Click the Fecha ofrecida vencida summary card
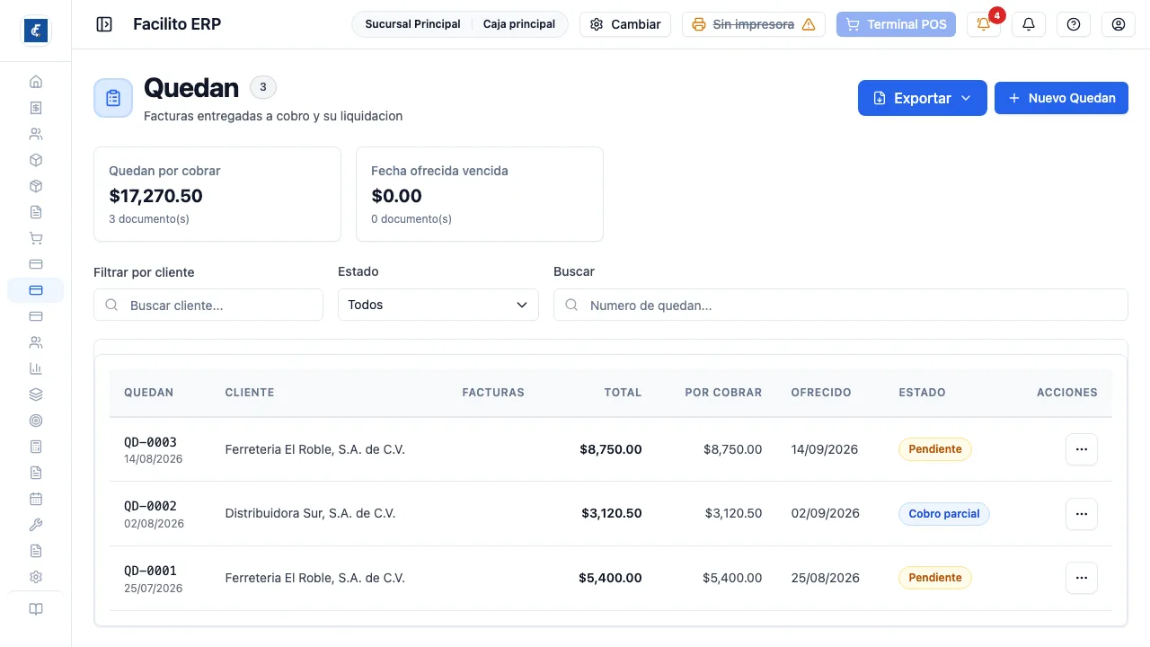 pyautogui.click(x=480, y=194)
